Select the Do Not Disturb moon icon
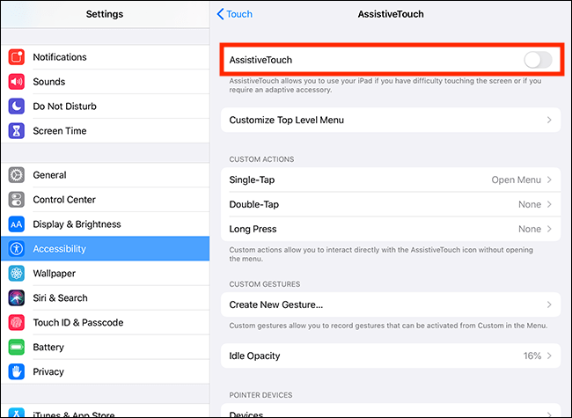Viewport: 572px width, 418px height. [17, 106]
